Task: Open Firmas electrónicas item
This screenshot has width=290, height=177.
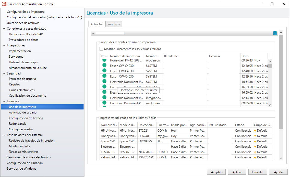Action: pyautogui.click(x=22, y=90)
